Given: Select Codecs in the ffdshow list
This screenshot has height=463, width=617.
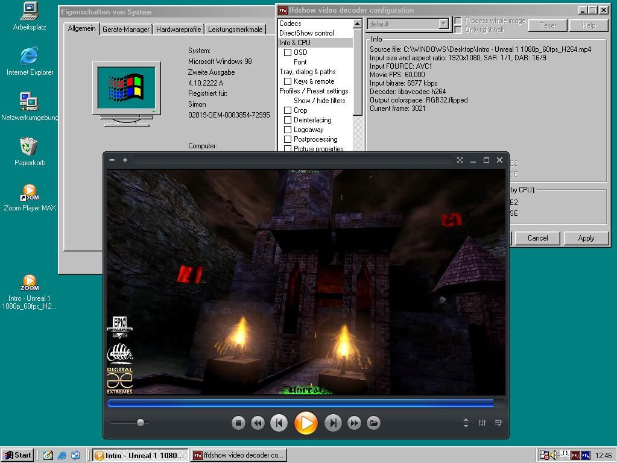Looking at the screenshot, I should click(x=290, y=24).
